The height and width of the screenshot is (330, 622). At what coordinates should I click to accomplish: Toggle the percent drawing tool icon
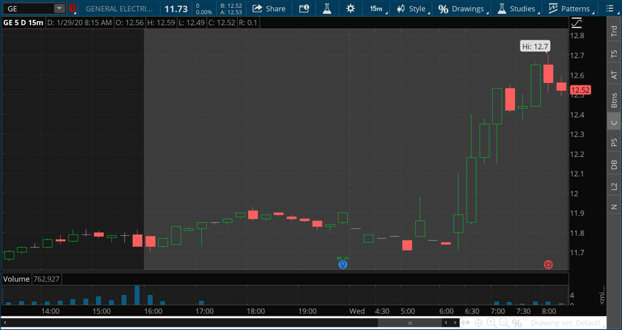click(x=517, y=323)
